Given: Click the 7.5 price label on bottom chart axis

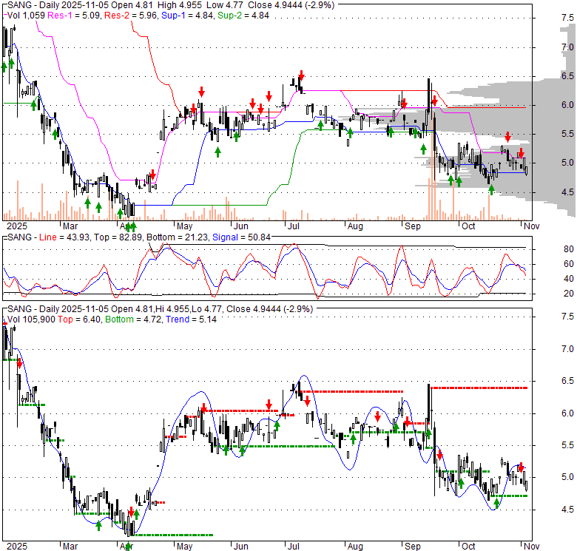Looking at the screenshot, I should point(567,317).
